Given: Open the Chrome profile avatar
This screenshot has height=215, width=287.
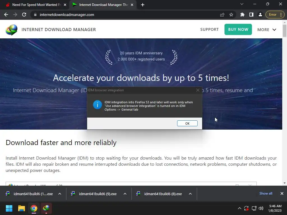Looking at the screenshot, I should (x=260, y=15).
